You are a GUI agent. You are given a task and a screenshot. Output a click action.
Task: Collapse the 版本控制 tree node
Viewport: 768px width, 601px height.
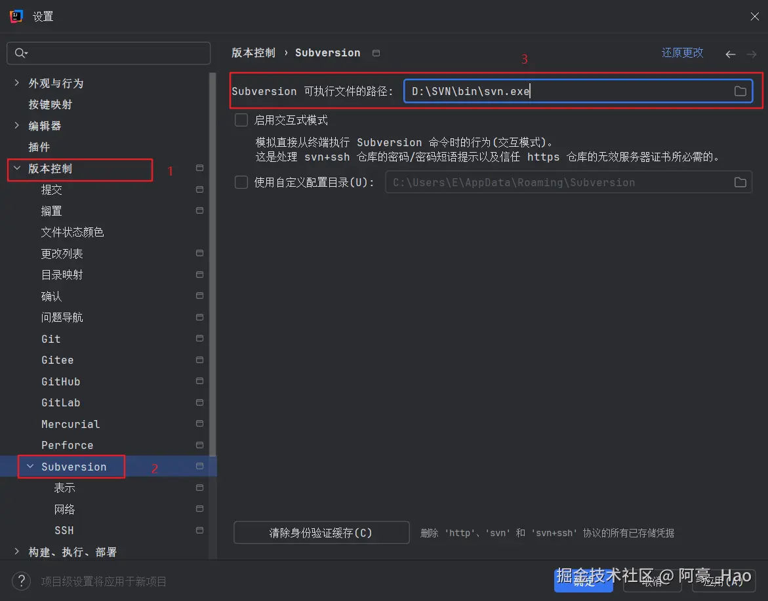(17, 168)
